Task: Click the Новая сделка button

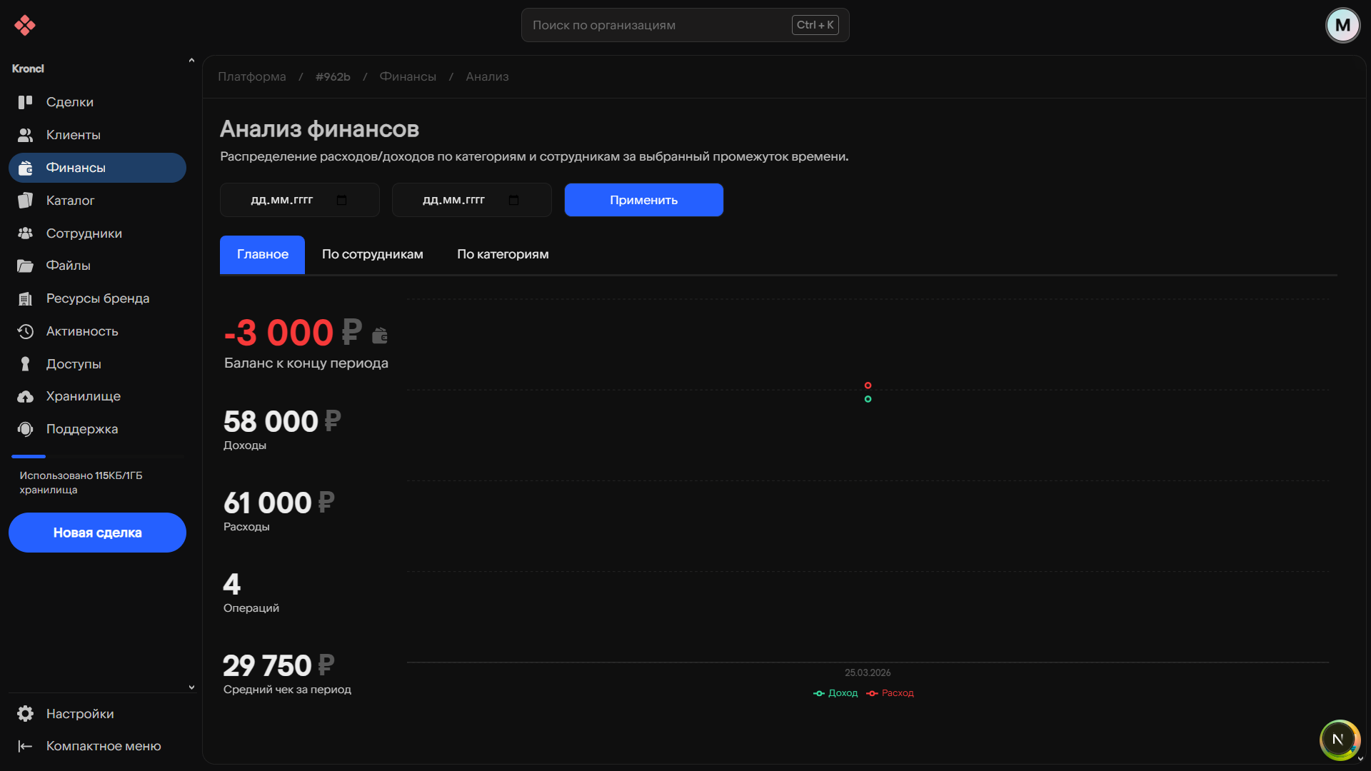Action: tap(97, 533)
